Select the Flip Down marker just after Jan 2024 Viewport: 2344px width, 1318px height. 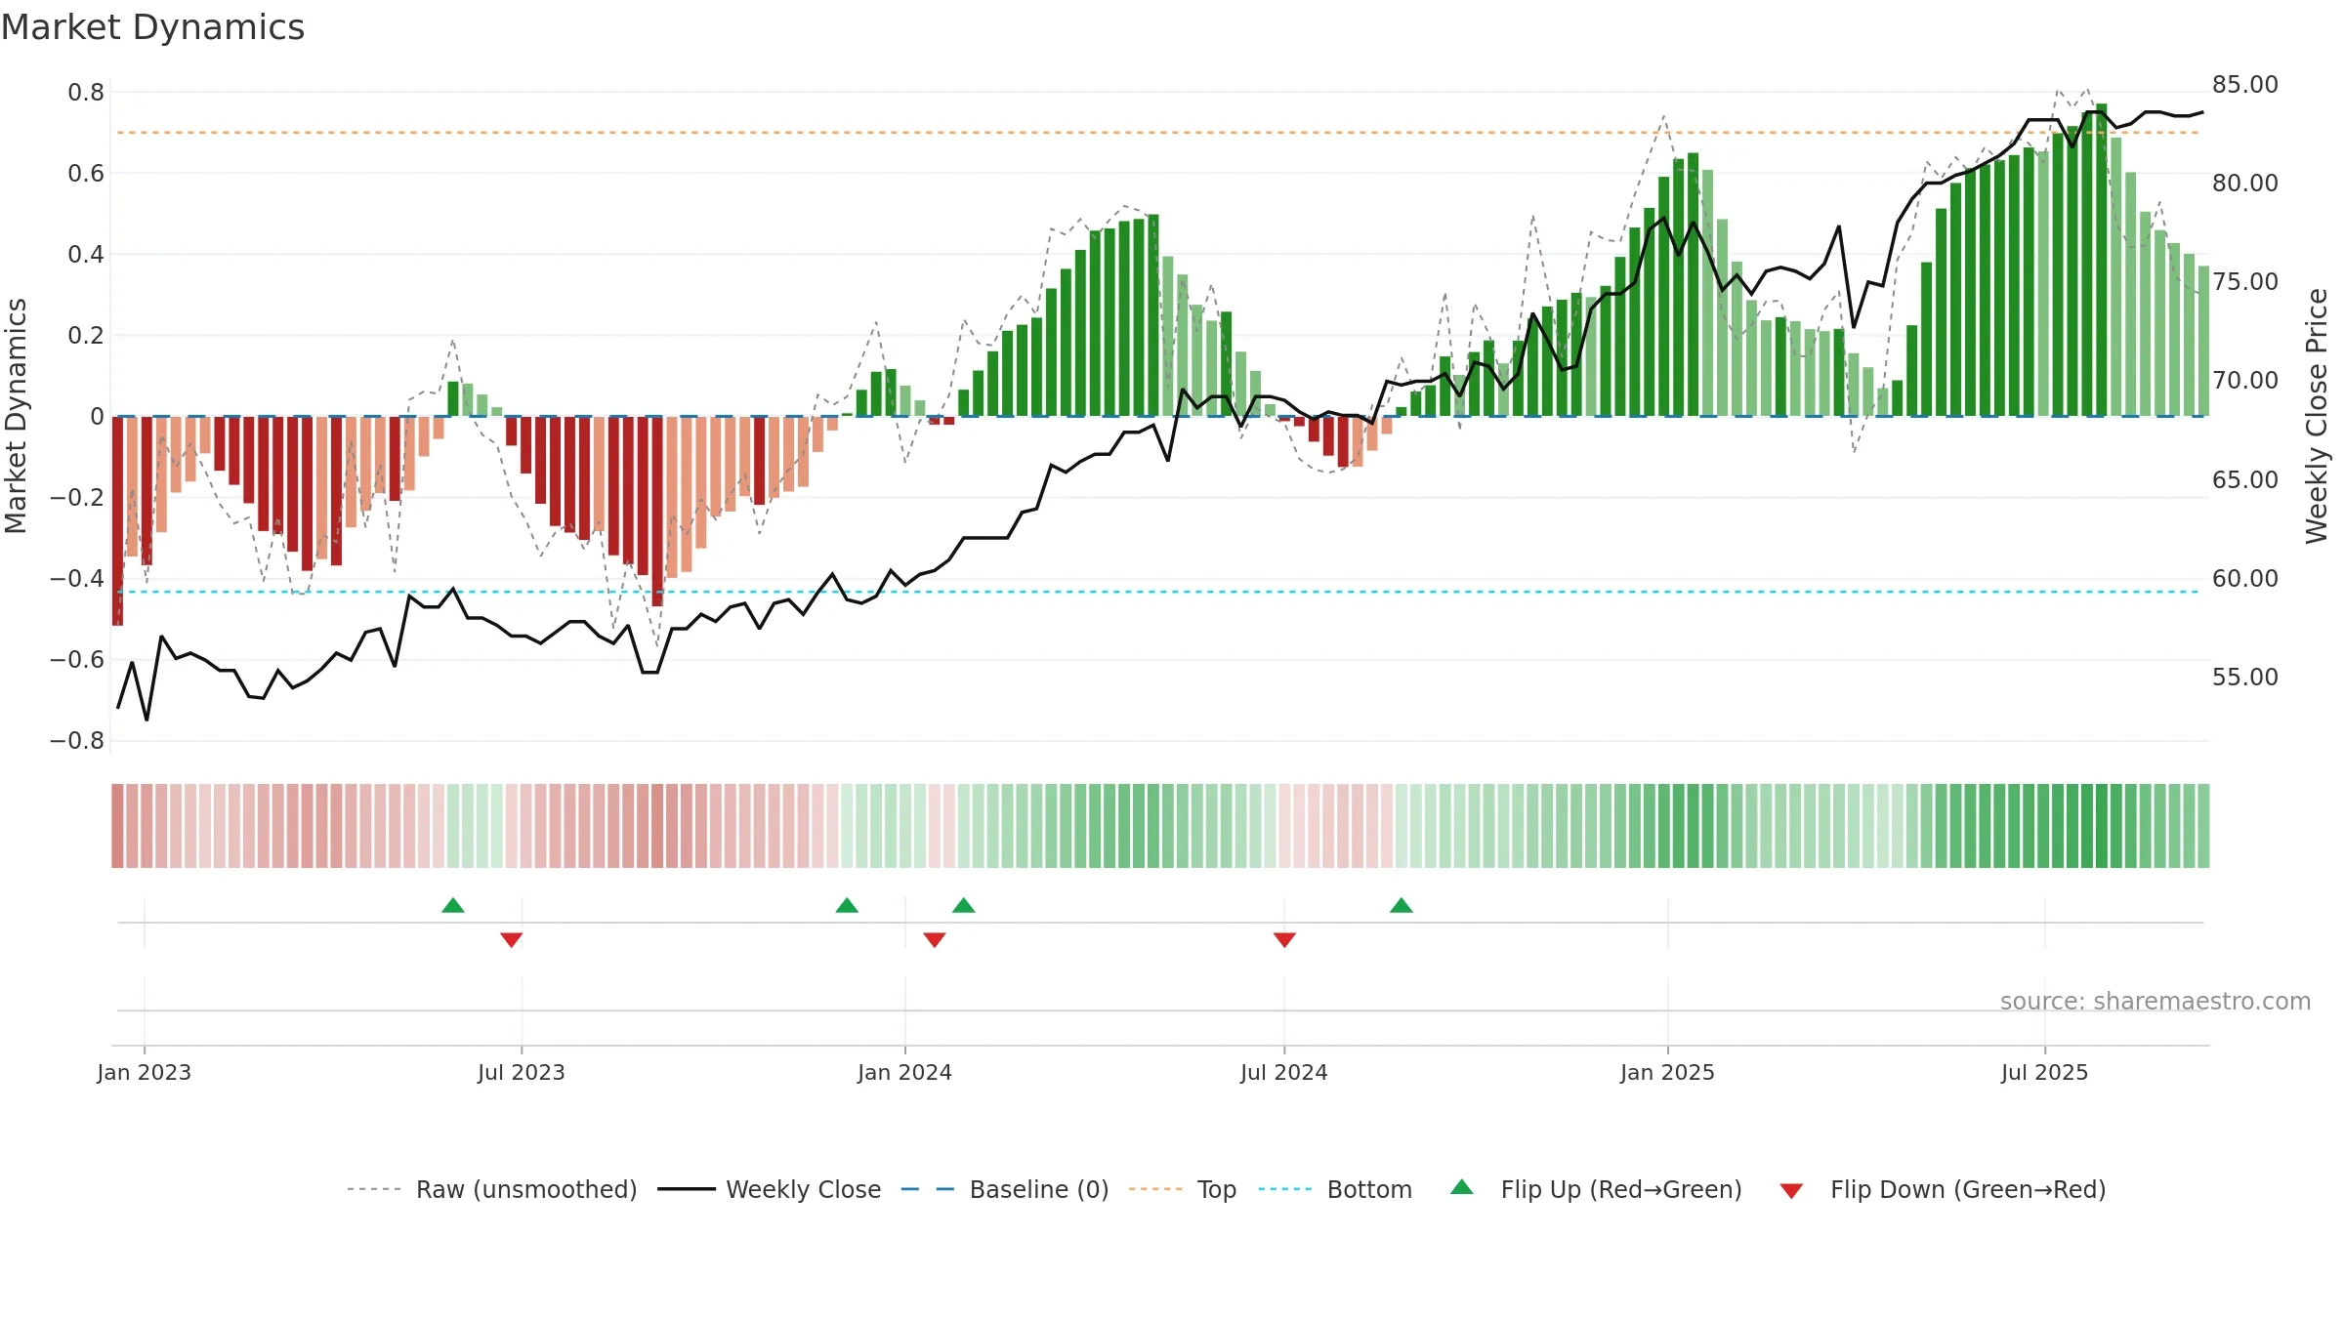tap(935, 939)
